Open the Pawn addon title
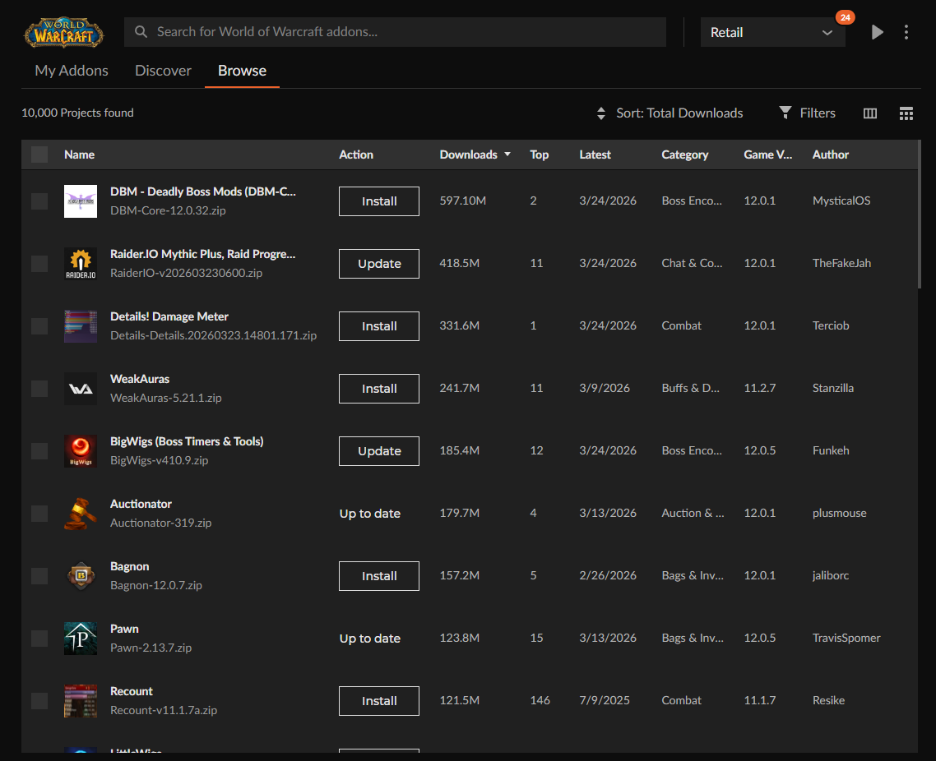Image resolution: width=936 pixels, height=761 pixels. pos(124,629)
